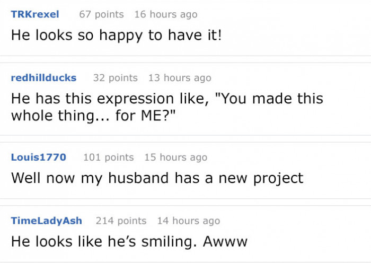Click the "16 hours ago" timestamp
This screenshot has width=371, height=263.
(x=165, y=14)
